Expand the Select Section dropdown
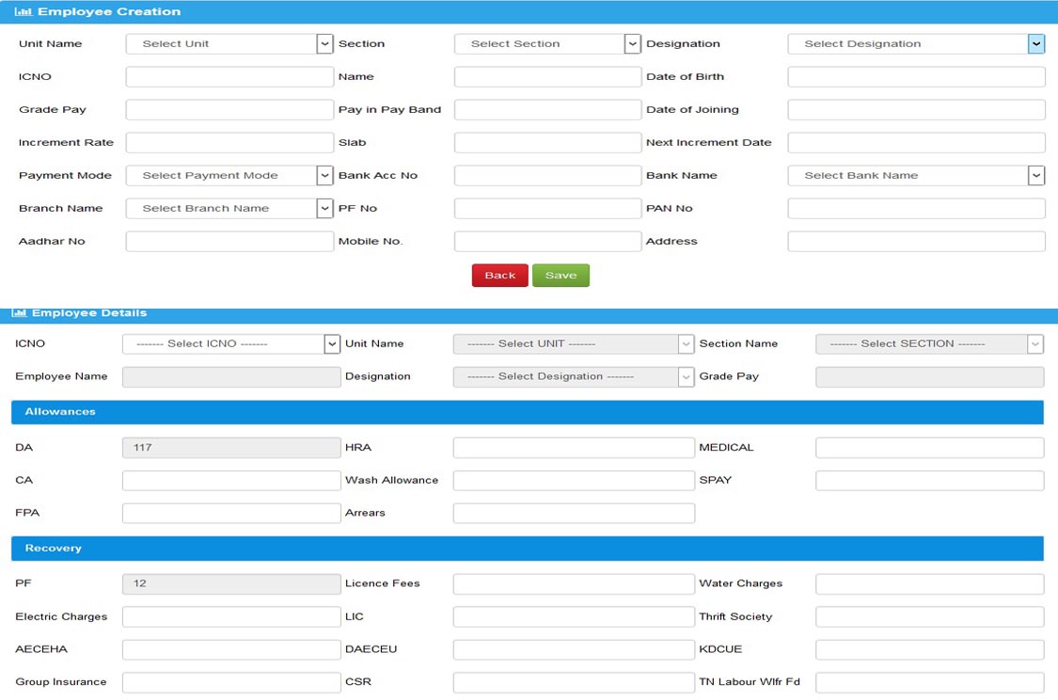Viewport: 1058px width, 700px height. pyautogui.click(x=546, y=44)
